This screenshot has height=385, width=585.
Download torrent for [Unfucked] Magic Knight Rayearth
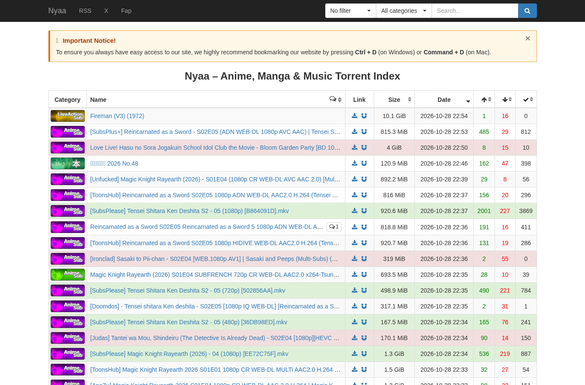354,179
